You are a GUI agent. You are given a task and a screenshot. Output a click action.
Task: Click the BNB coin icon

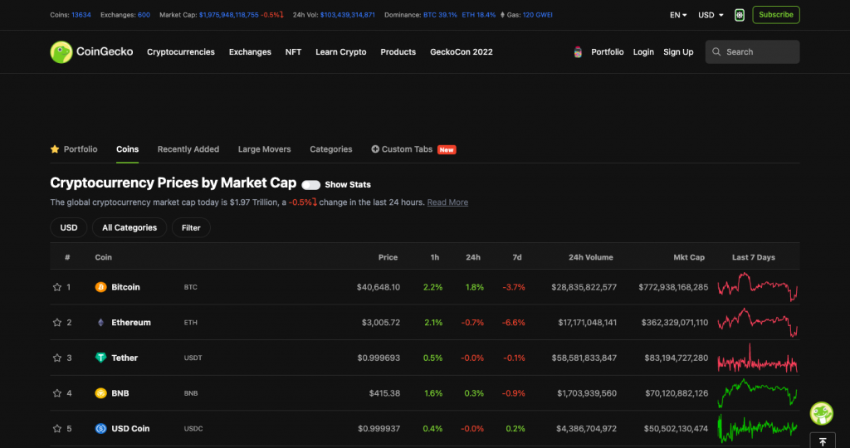click(100, 393)
